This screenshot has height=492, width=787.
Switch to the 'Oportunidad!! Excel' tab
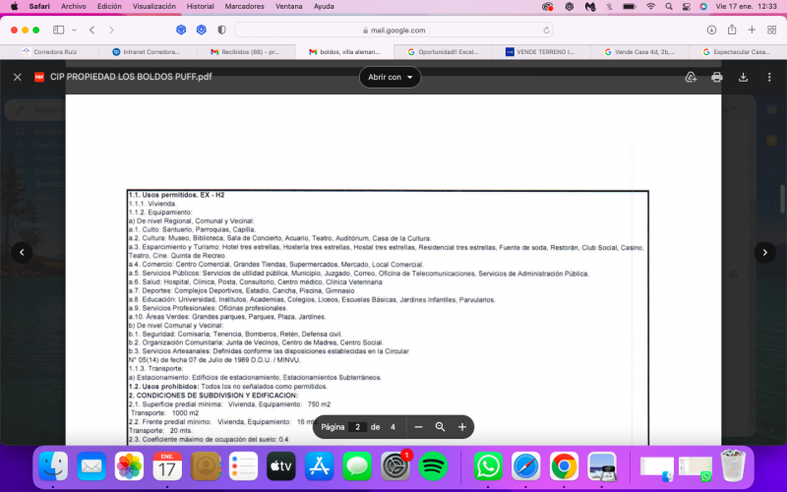pyautogui.click(x=443, y=52)
